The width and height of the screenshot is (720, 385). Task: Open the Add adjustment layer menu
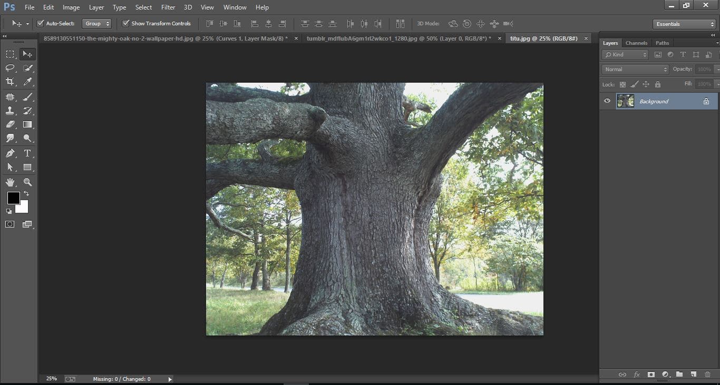click(x=665, y=374)
